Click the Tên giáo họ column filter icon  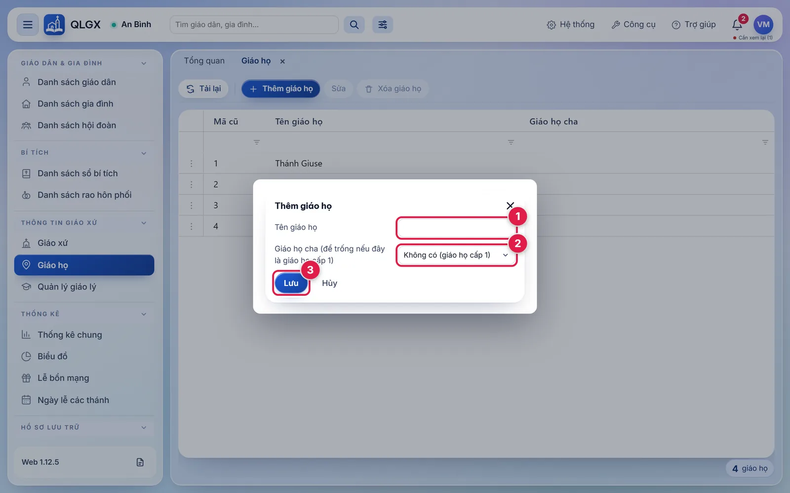click(511, 142)
